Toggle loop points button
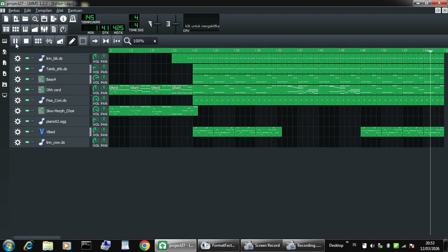448x252 pixels. coord(106,41)
